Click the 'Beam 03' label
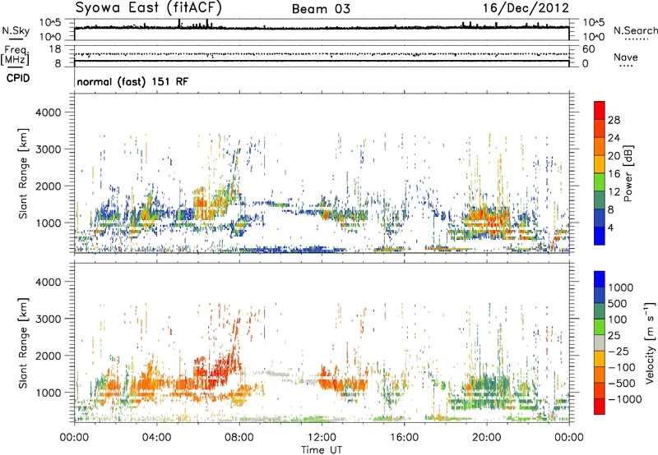The height and width of the screenshot is (455, 658). [321, 9]
